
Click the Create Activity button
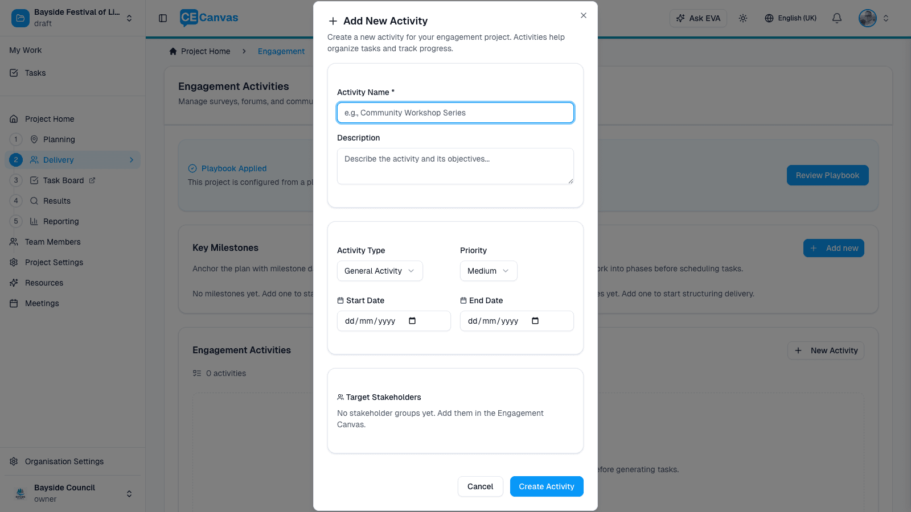click(x=546, y=486)
